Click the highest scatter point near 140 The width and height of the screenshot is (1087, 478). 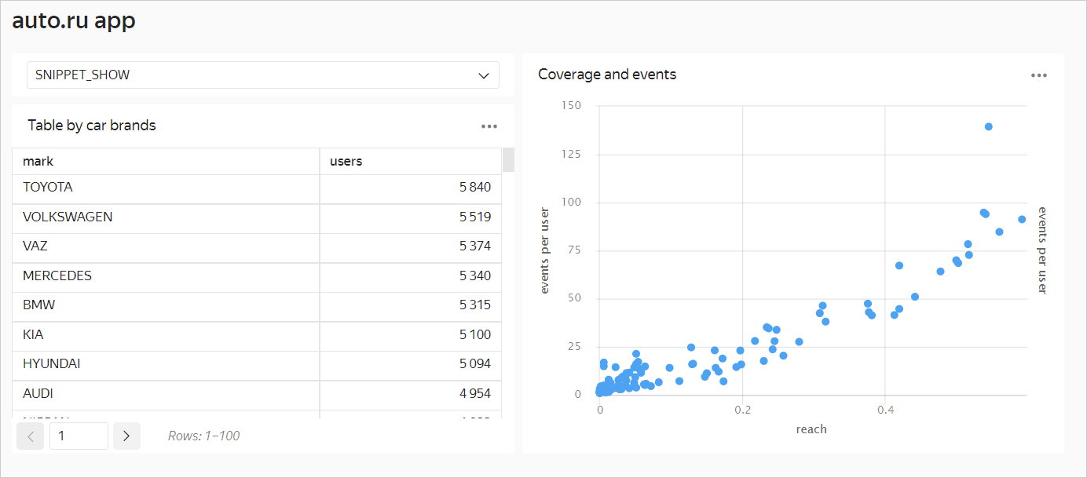(988, 126)
